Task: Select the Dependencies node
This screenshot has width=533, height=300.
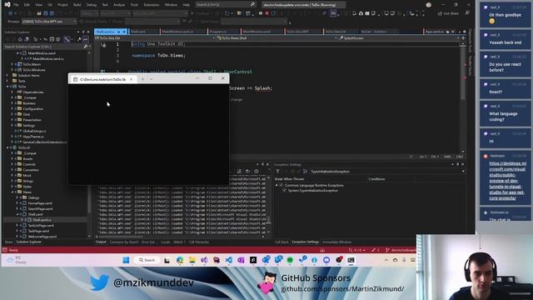Action: (x=33, y=92)
